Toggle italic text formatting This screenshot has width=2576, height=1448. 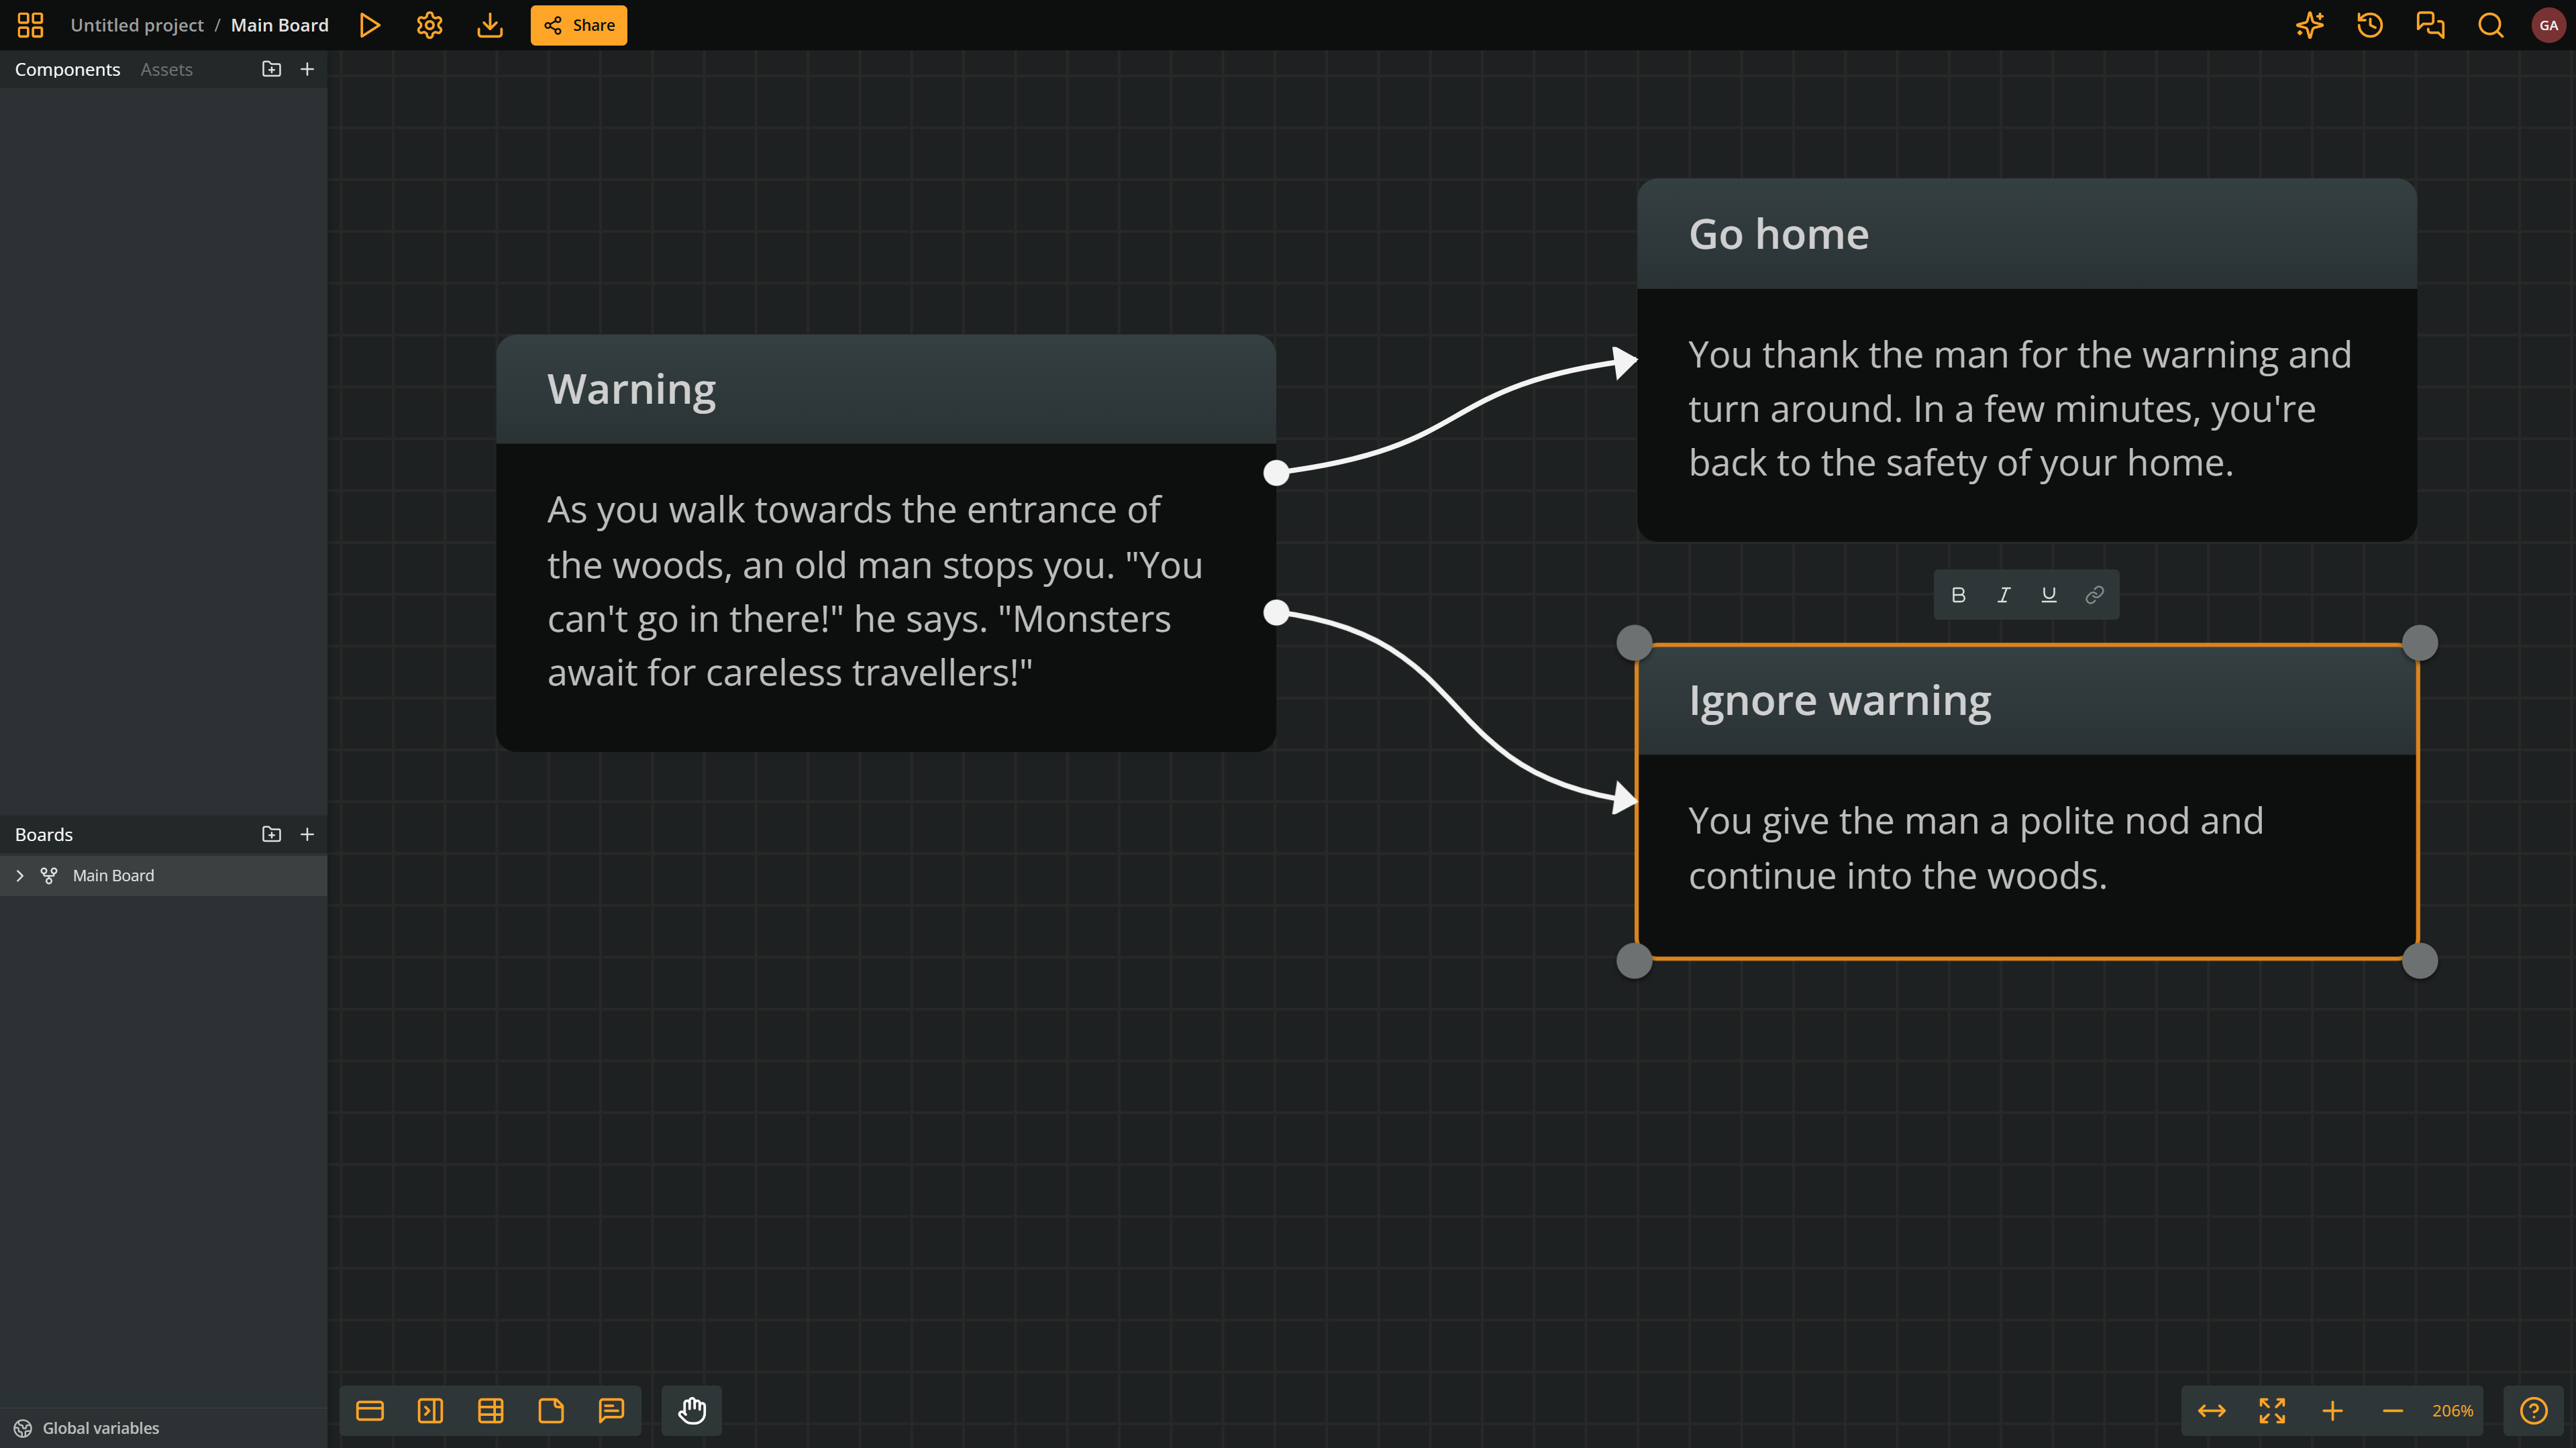[x=2003, y=595]
